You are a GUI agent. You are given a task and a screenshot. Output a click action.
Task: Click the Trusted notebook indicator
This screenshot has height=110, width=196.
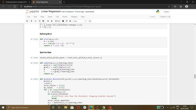pyautogui.click(x=152, y=16)
